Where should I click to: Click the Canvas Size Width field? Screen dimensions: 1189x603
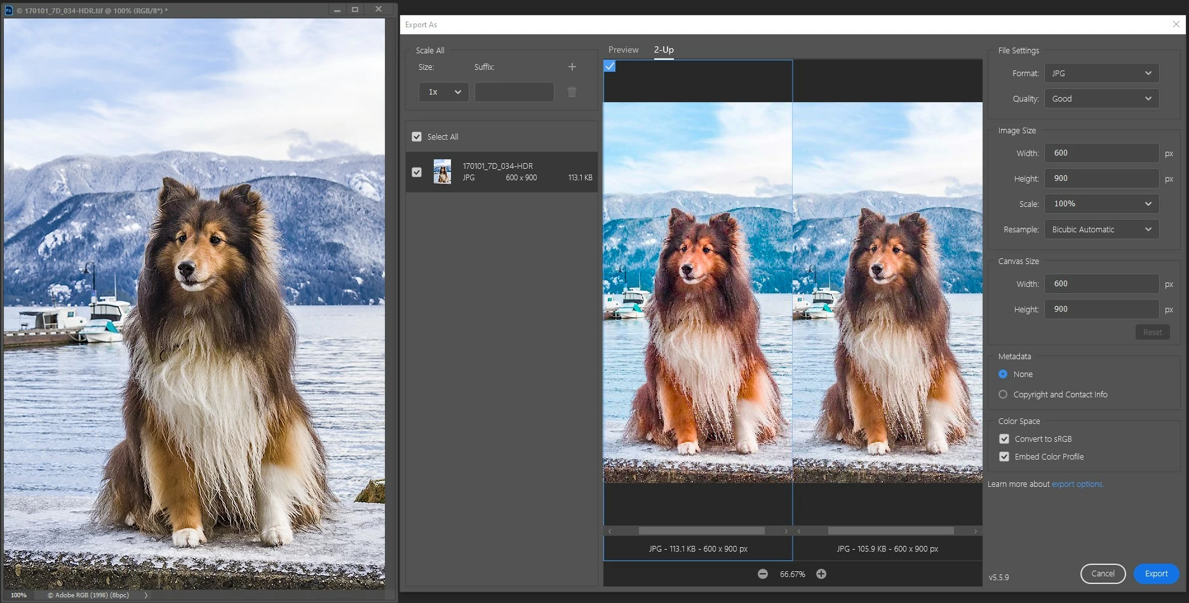[x=1102, y=284]
